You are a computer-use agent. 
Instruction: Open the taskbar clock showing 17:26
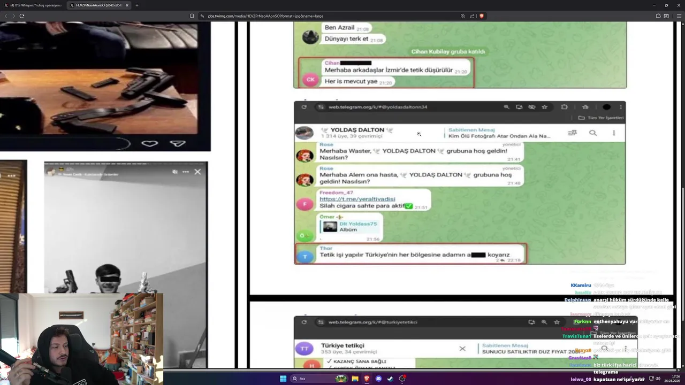[672, 379]
